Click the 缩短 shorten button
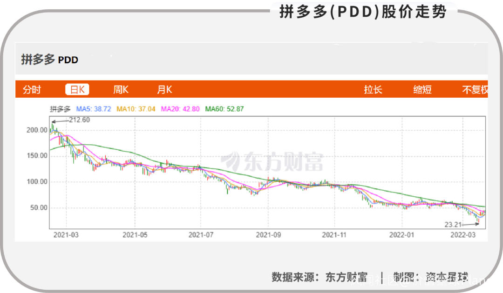Screen dimensions: 503x293 422,90
